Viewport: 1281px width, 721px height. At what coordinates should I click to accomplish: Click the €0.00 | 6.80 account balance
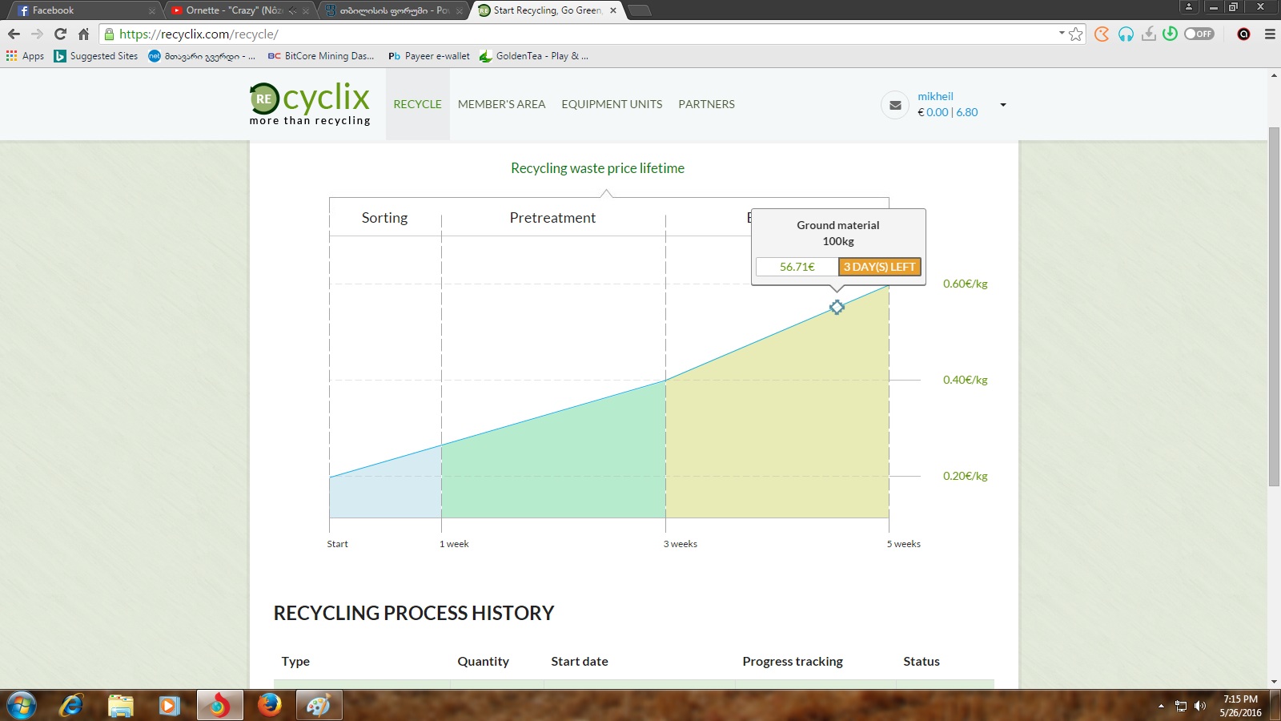pos(948,112)
